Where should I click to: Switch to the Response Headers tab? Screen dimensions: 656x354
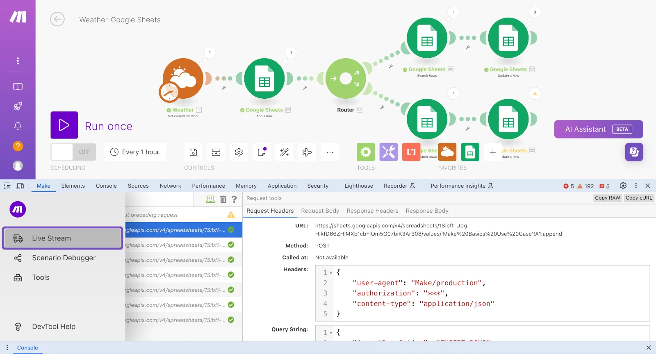point(372,211)
